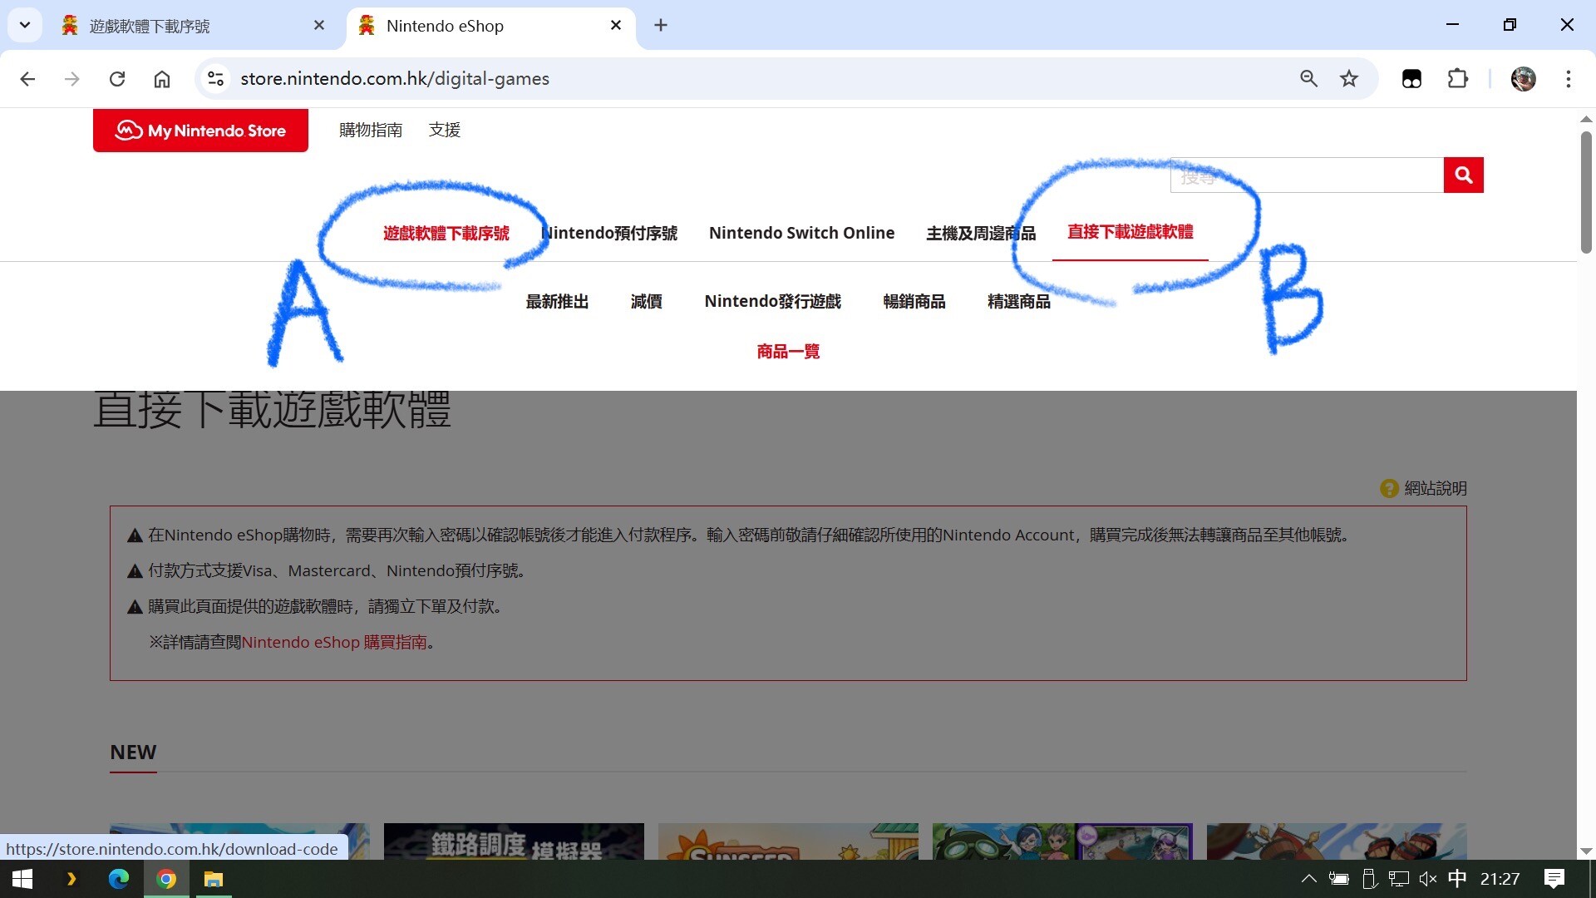Go back with the browser back arrow
Image resolution: width=1596 pixels, height=898 pixels.
click(x=27, y=79)
